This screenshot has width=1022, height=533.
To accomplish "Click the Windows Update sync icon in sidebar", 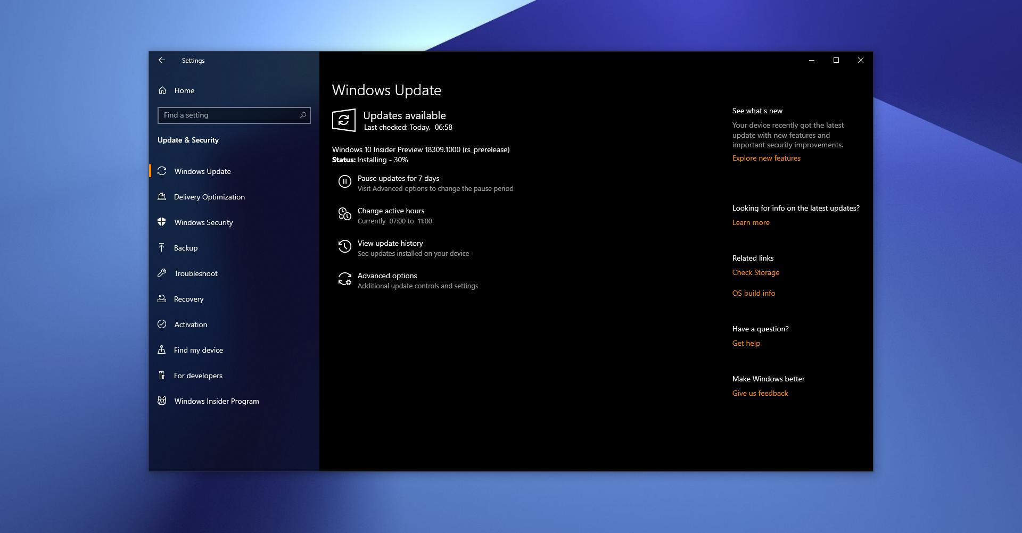I will tap(162, 171).
